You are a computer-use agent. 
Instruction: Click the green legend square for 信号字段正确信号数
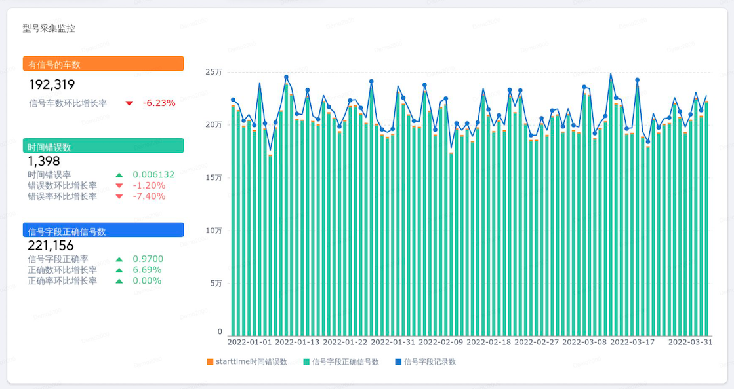pos(306,362)
